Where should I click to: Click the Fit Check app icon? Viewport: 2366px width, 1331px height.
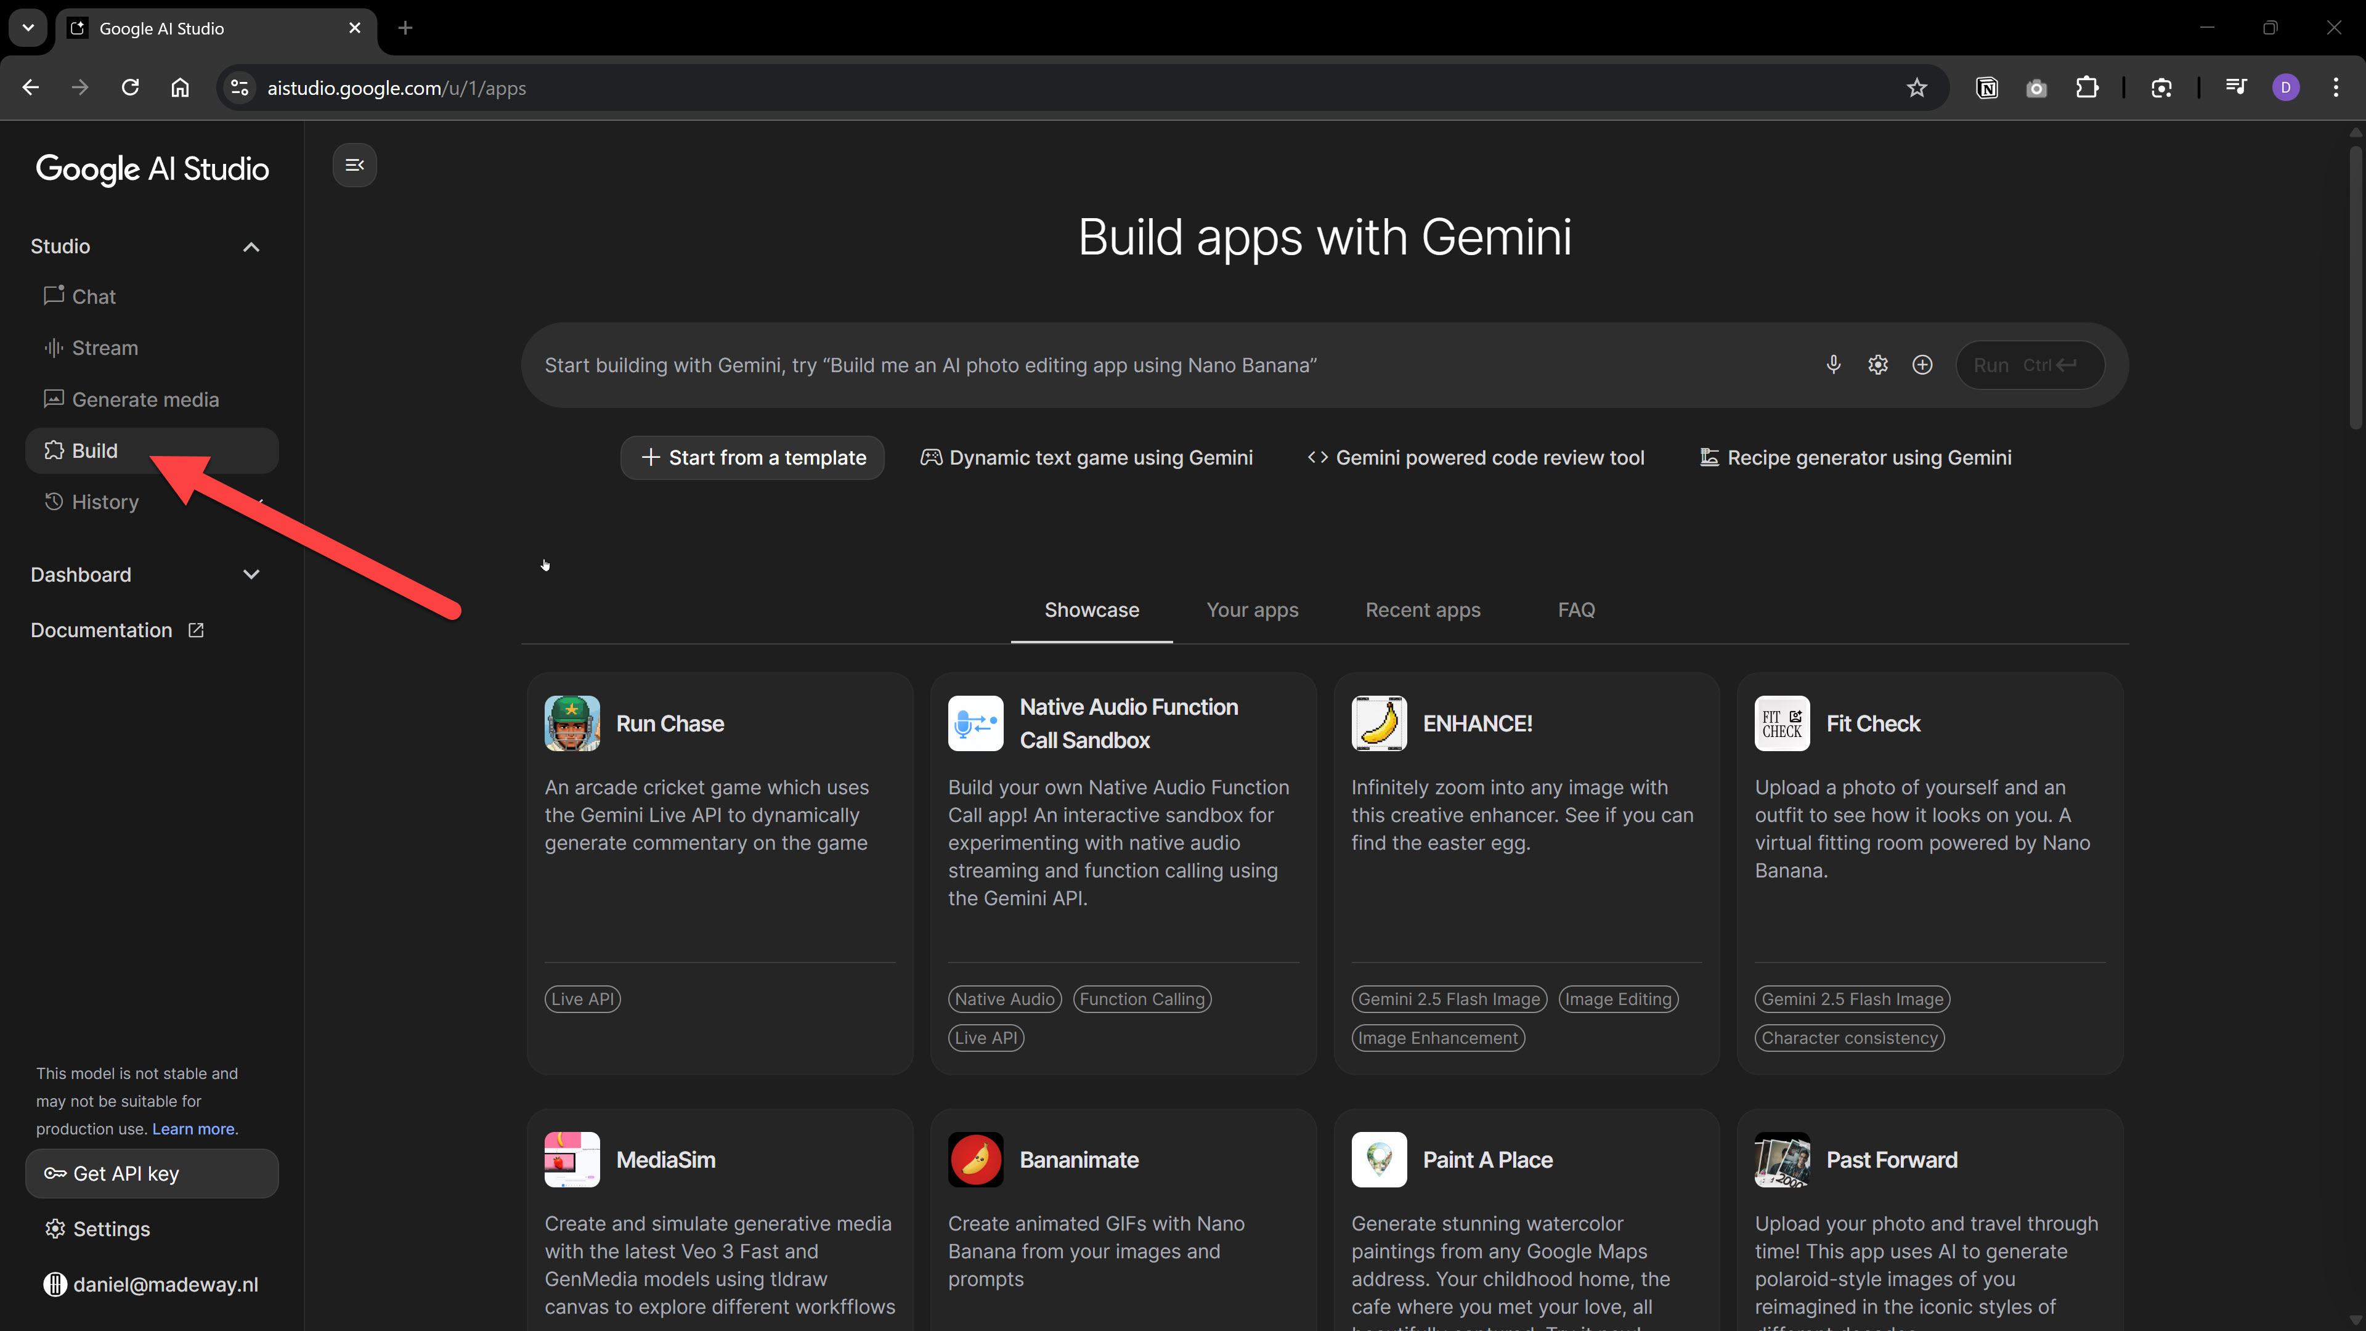1782,724
